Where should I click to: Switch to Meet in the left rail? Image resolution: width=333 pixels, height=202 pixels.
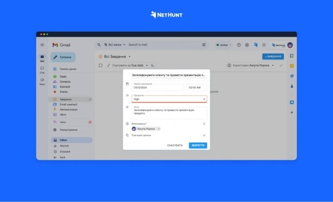click(x=42, y=82)
